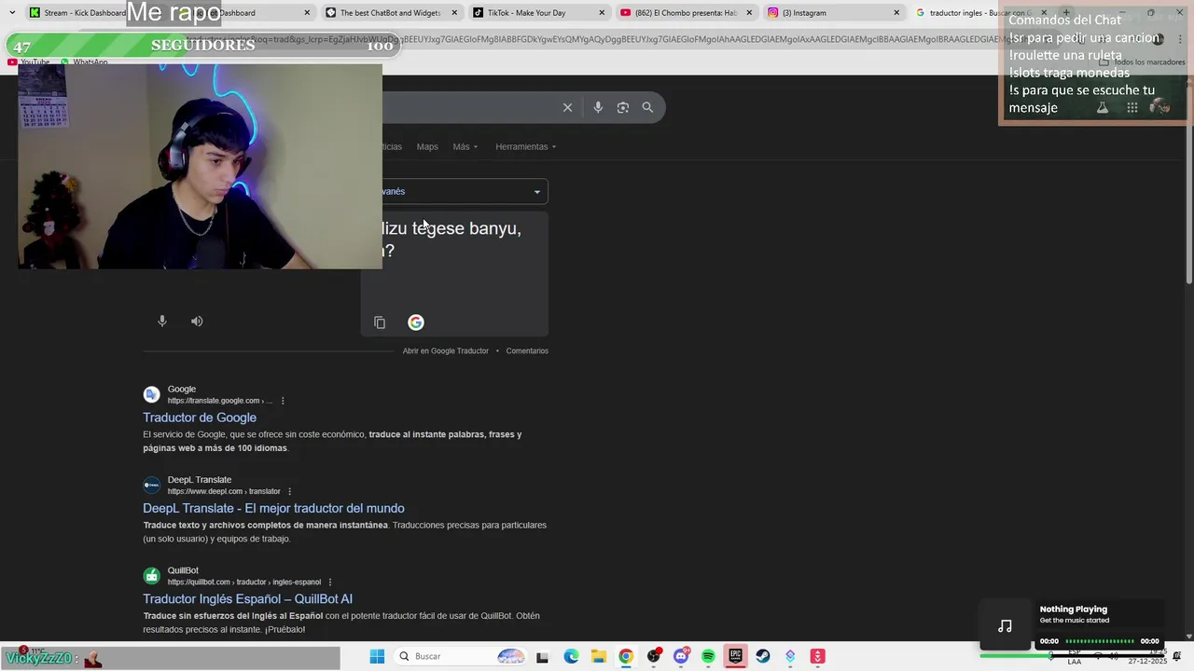Open the target language dropdown
This screenshot has width=1194, height=671.
pyautogui.click(x=465, y=191)
